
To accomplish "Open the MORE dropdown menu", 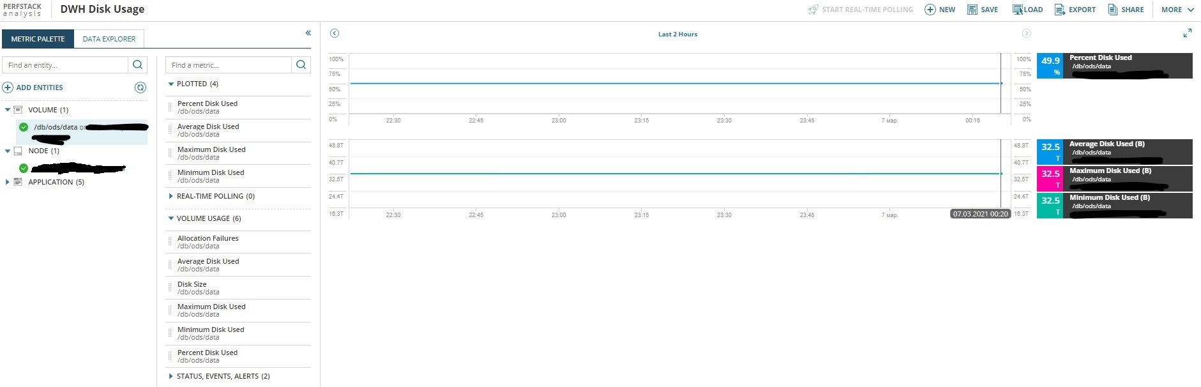I will point(1177,10).
